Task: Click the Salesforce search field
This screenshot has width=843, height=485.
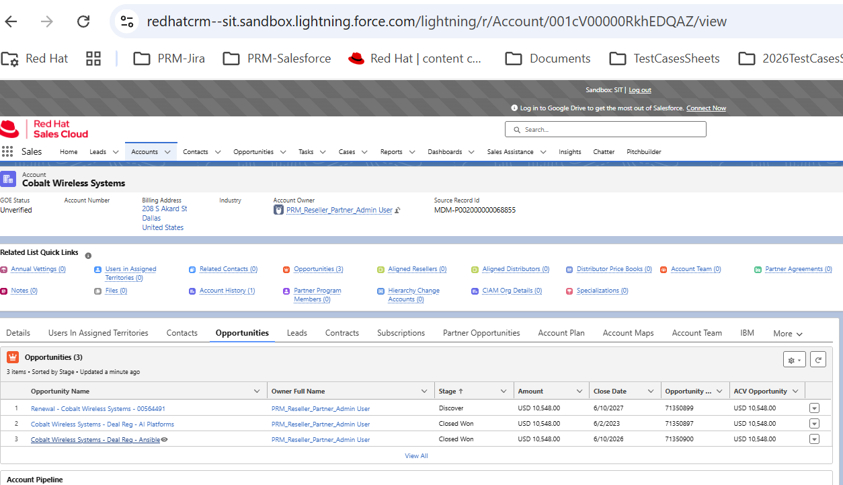Action: [606, 129]
